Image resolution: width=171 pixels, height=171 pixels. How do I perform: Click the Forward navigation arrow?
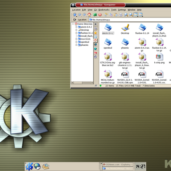pos(84,15)
